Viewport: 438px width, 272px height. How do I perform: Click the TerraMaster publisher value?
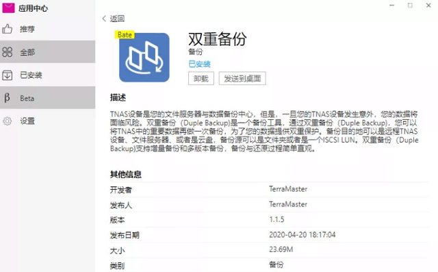(x=288, y=204)
